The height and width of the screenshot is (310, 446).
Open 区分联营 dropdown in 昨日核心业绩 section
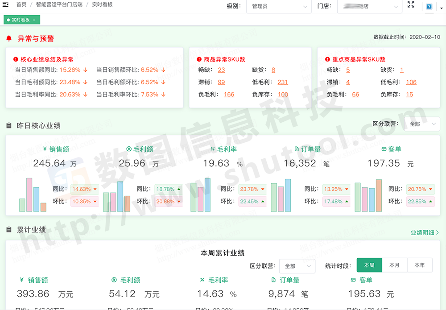pyautogui.click(x=421, y=124)
